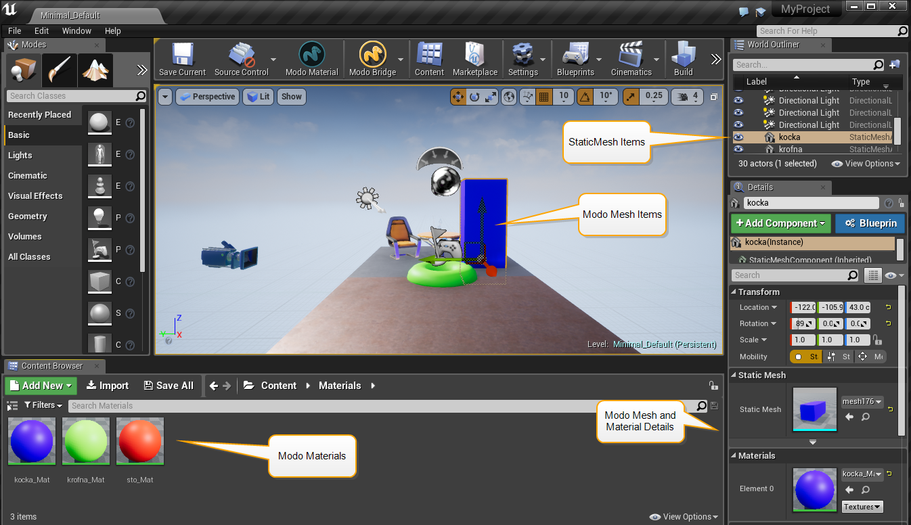Click the Import button in Content Browser
Image resolution: width=911 pixels, height=525 pixels.
coord(107,386)
